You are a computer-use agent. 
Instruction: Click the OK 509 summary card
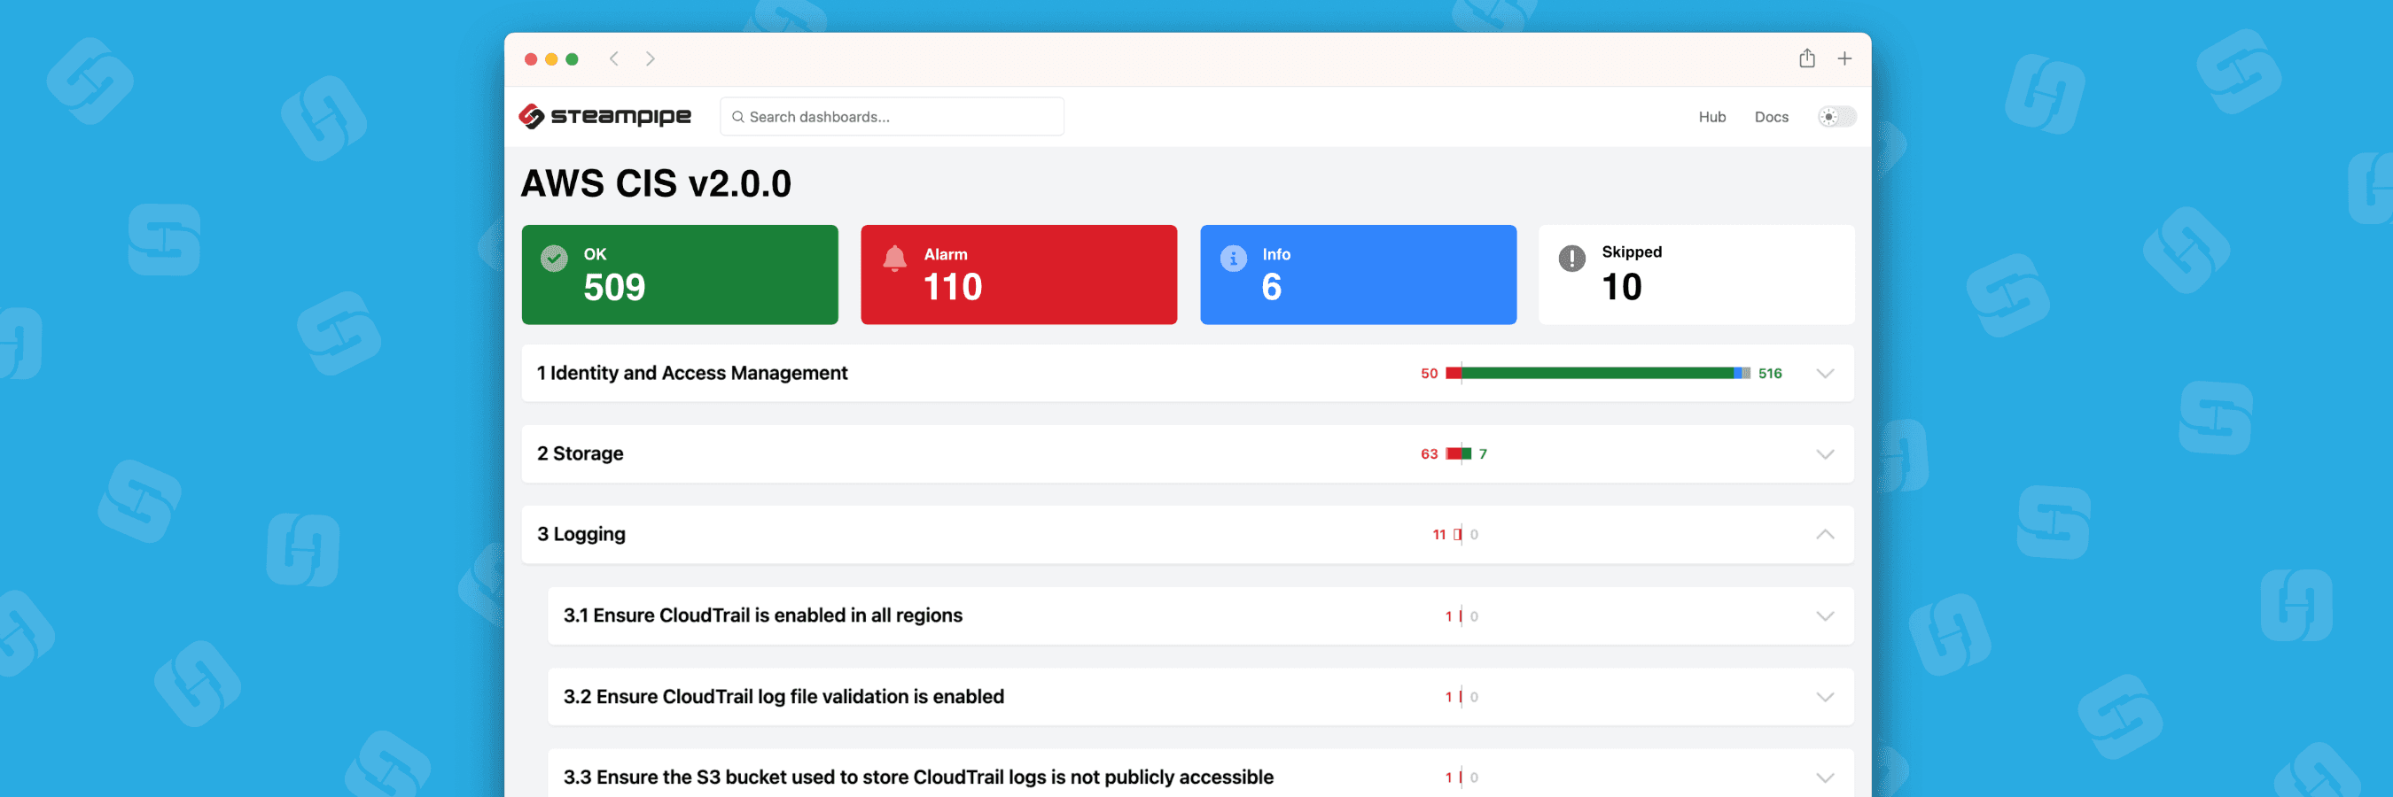point(680,275)
